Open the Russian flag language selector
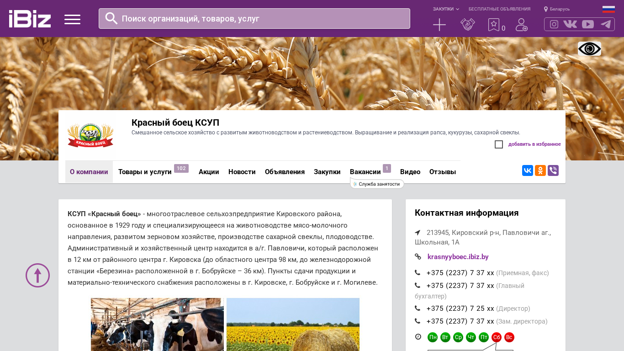Viewport: 624px width, 351px height. [x=608, y=9]
